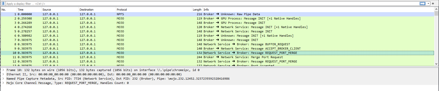Select packet 8 BUFFER_REQUEST row
Image resolution: width=439 pixels, height=91 pixels.
(x=217, y=44)
